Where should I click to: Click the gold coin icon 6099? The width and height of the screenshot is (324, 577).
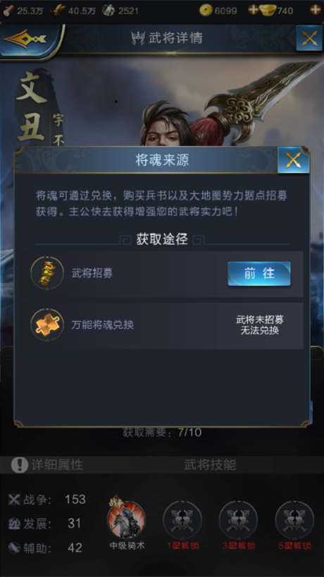[206, 11]
